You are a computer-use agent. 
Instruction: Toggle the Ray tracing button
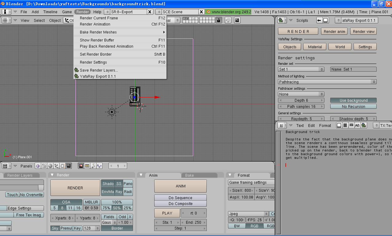[119, 191]
